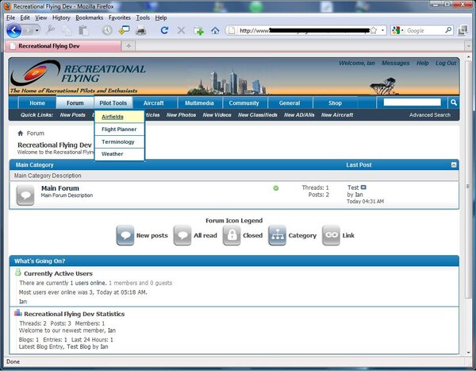The image size is (476, 371).
Task: Open the Bookmarks menu in Firefox
Action: coord(90,17)
